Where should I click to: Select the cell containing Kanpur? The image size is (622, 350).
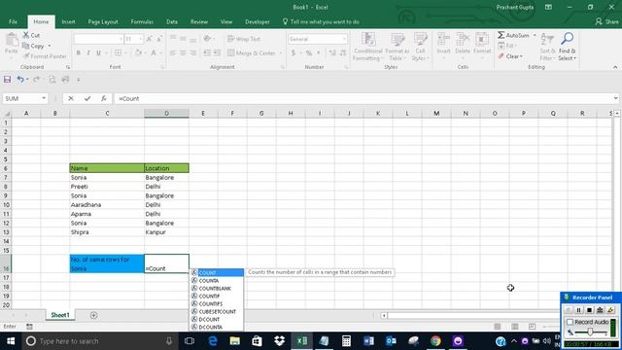166,232
